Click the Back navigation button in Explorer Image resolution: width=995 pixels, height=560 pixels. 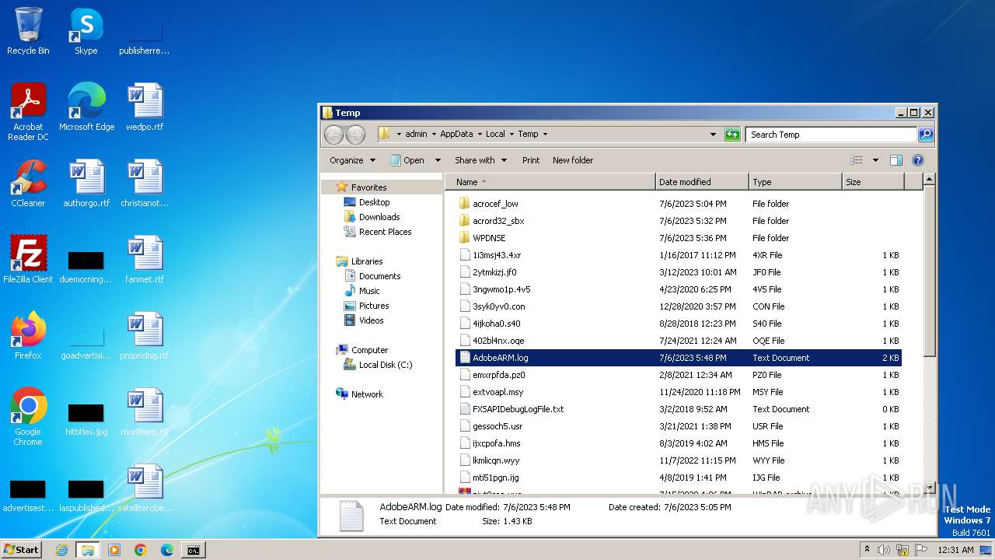click(x=333, y=135)
